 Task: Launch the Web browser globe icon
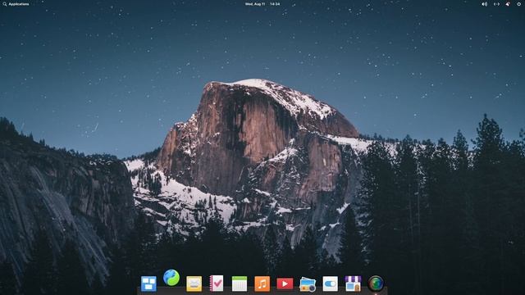(171, 278)
